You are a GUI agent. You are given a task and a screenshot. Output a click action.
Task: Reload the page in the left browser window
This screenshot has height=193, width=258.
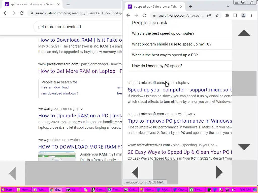pyautogui.click(x=22, y=13)
